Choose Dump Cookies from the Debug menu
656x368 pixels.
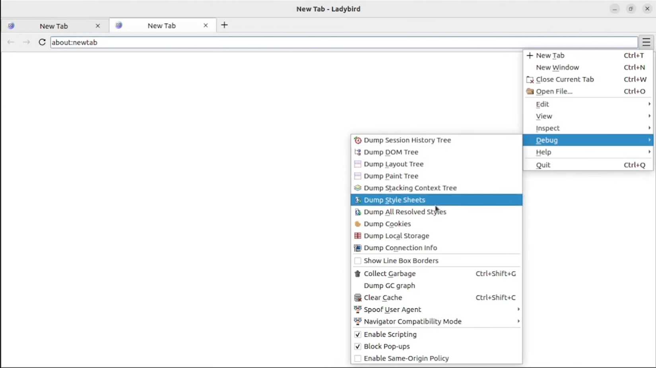coord(436,224)
